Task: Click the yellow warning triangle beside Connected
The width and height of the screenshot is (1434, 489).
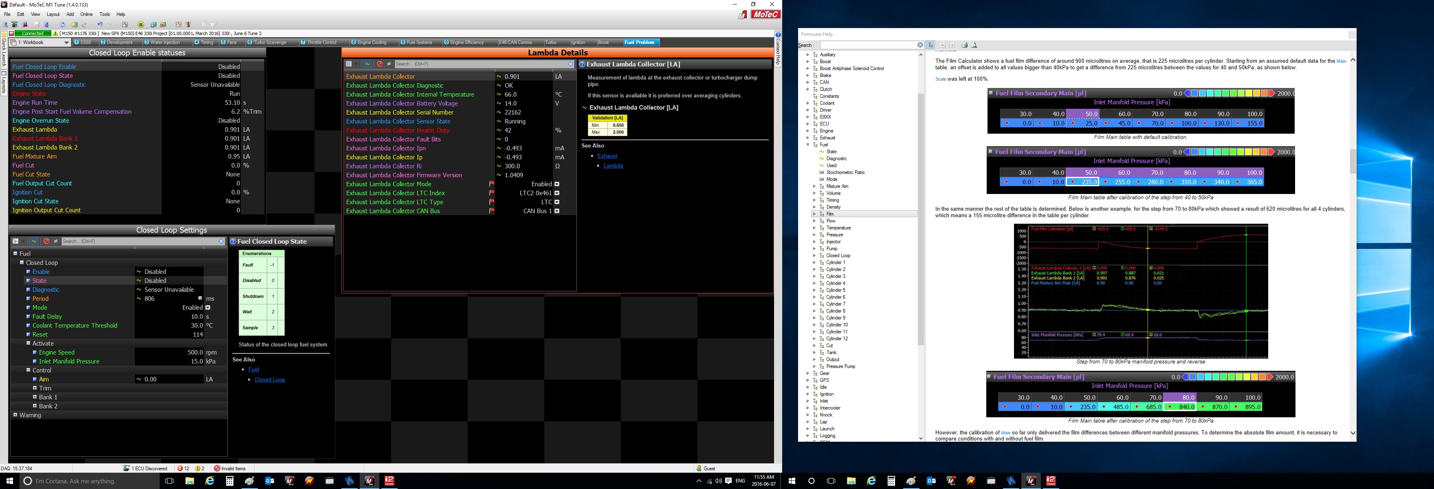Action: point(55,33)
